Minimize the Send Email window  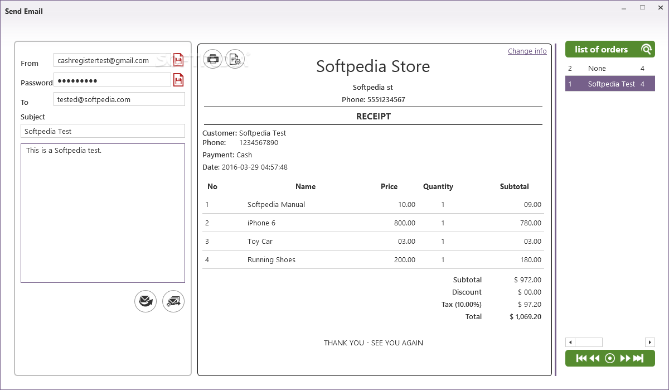624,8
